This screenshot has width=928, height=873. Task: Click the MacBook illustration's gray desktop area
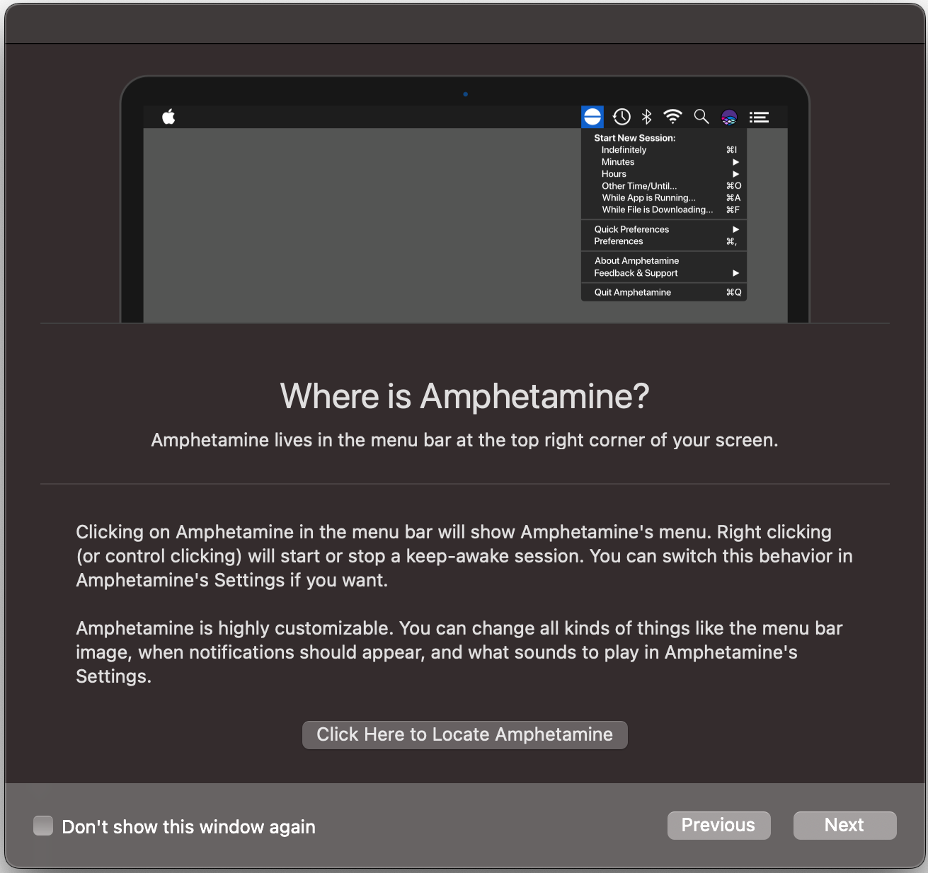coord(362,225)
